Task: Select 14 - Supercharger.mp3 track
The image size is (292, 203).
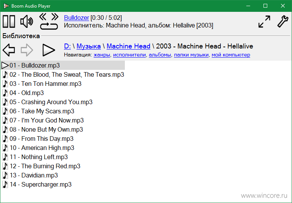Action: tap(37, 184)
